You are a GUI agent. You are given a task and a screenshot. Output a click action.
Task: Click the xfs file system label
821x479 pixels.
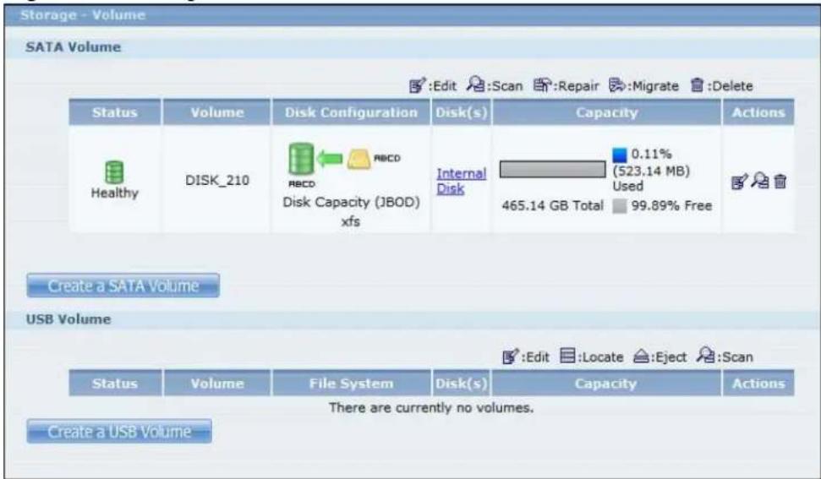tap(350, 221)
